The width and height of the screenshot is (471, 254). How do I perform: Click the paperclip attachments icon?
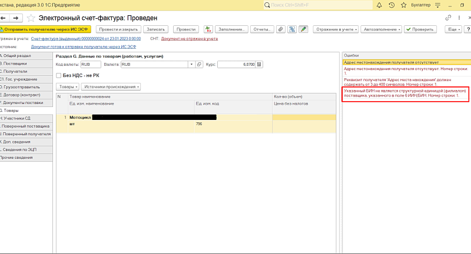tap(281, 29)
